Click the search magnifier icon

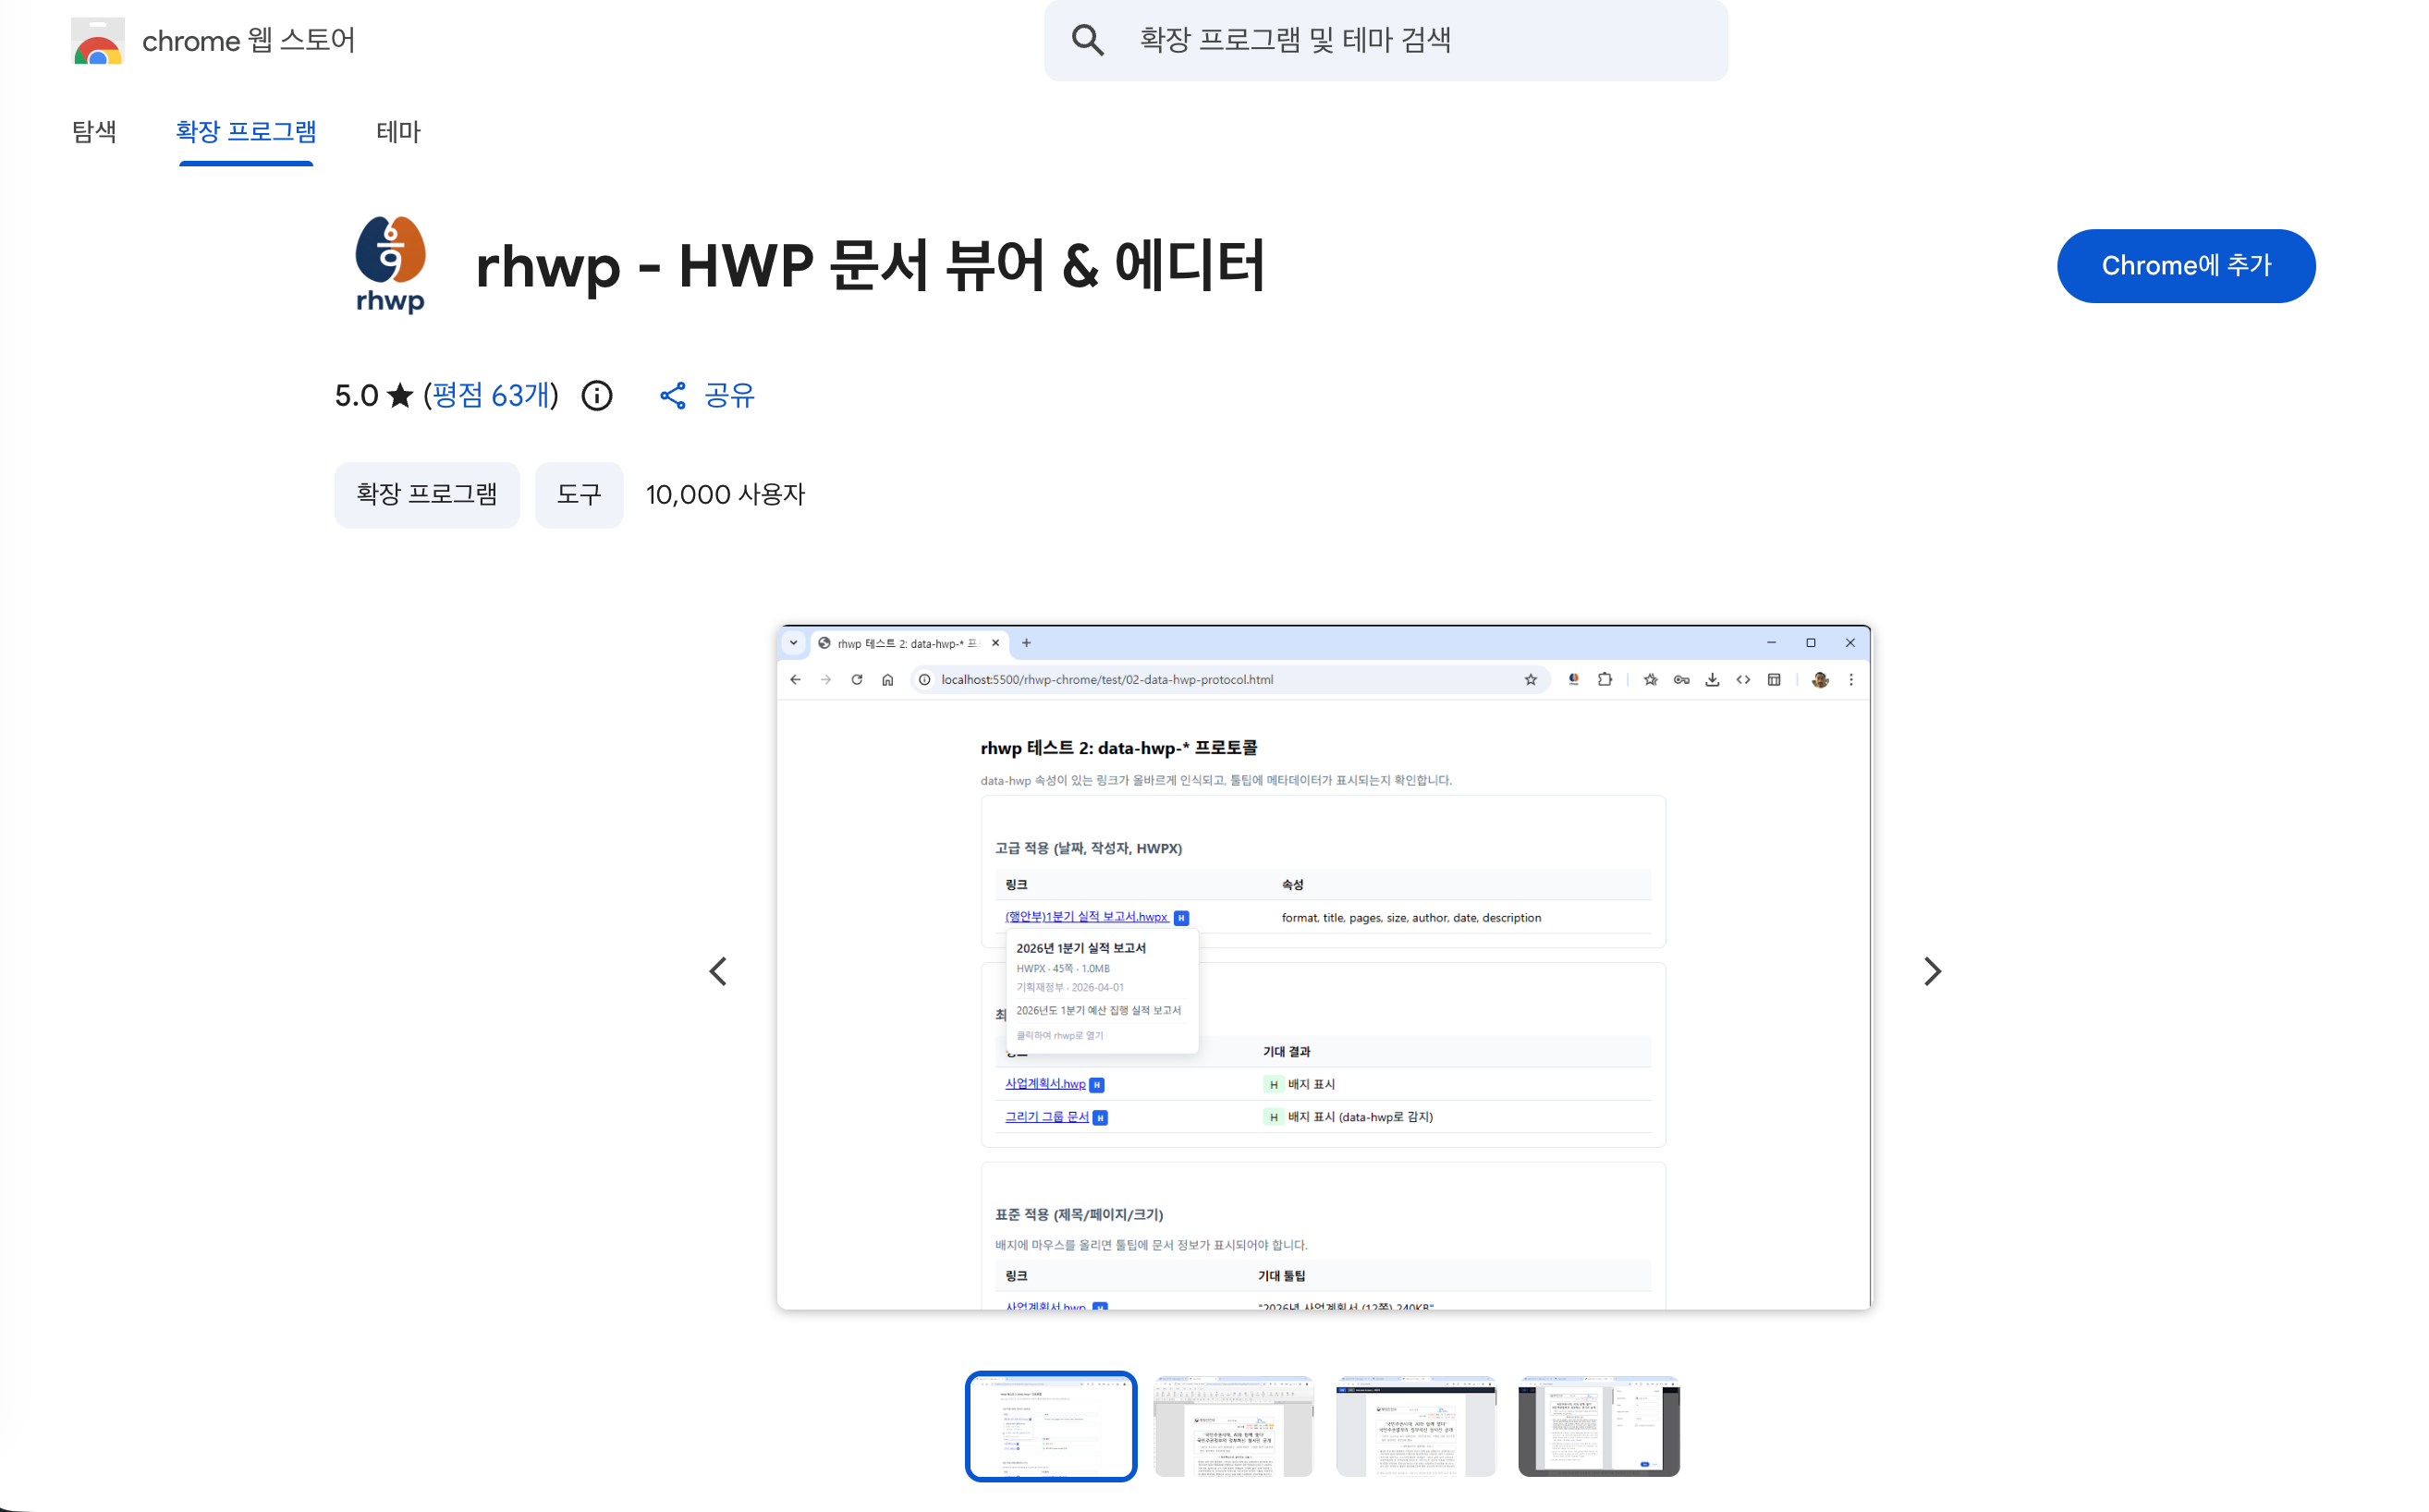tap(1087, 40)
